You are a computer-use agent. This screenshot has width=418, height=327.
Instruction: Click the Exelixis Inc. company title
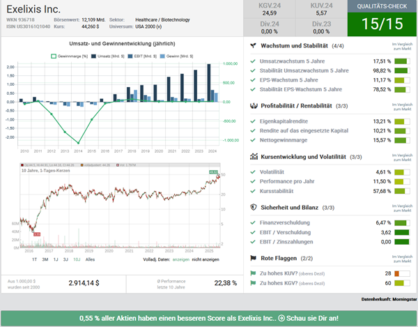click(x=33, y=9)
